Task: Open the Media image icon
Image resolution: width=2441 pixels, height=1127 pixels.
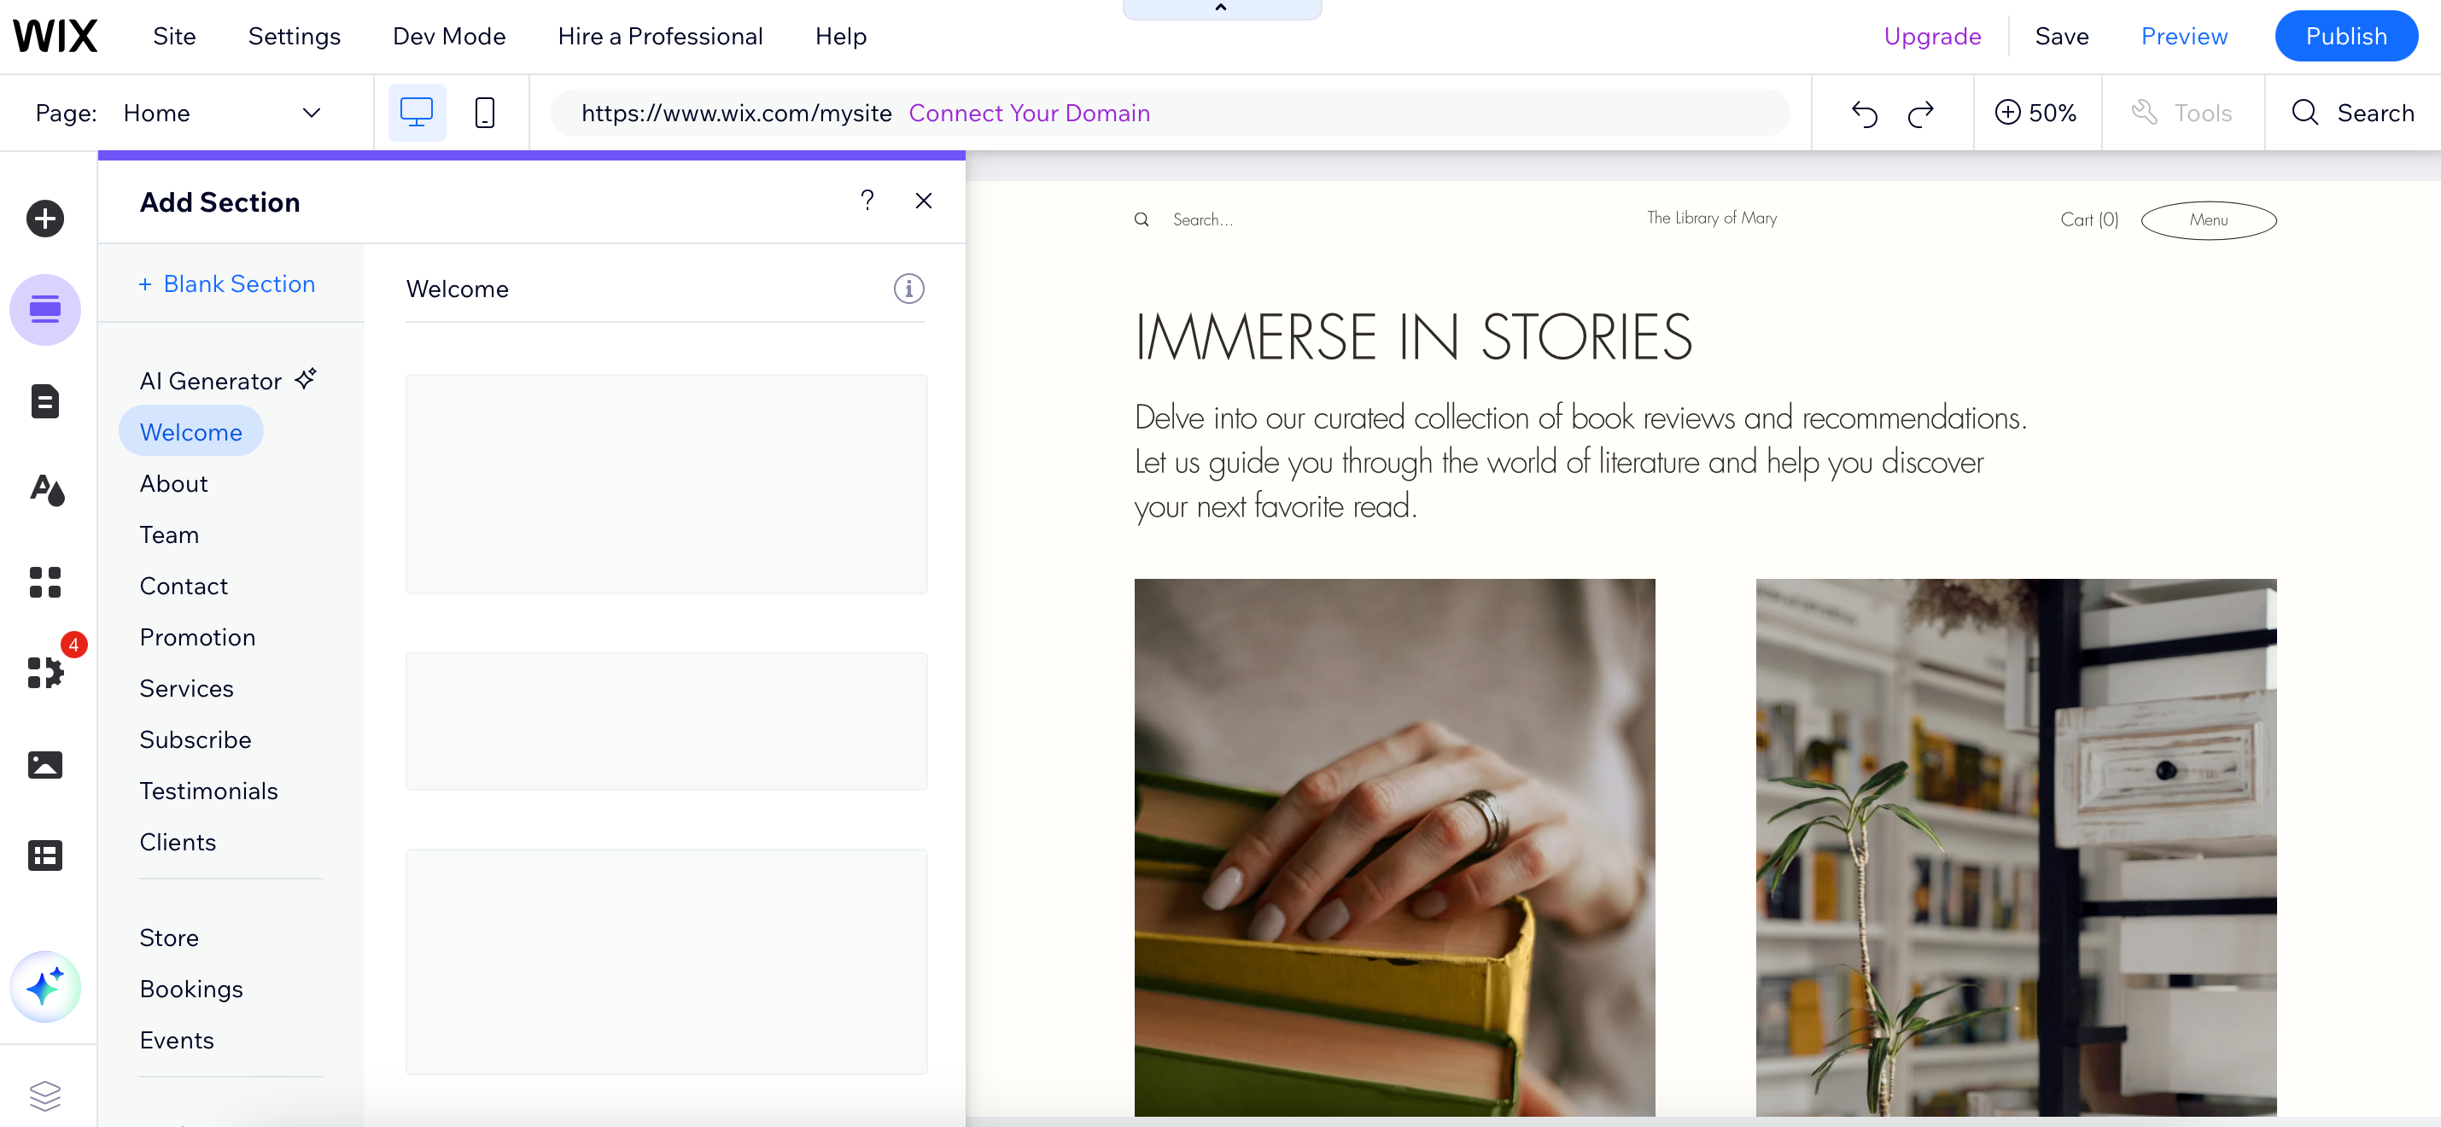Action: tap(44, 765)
